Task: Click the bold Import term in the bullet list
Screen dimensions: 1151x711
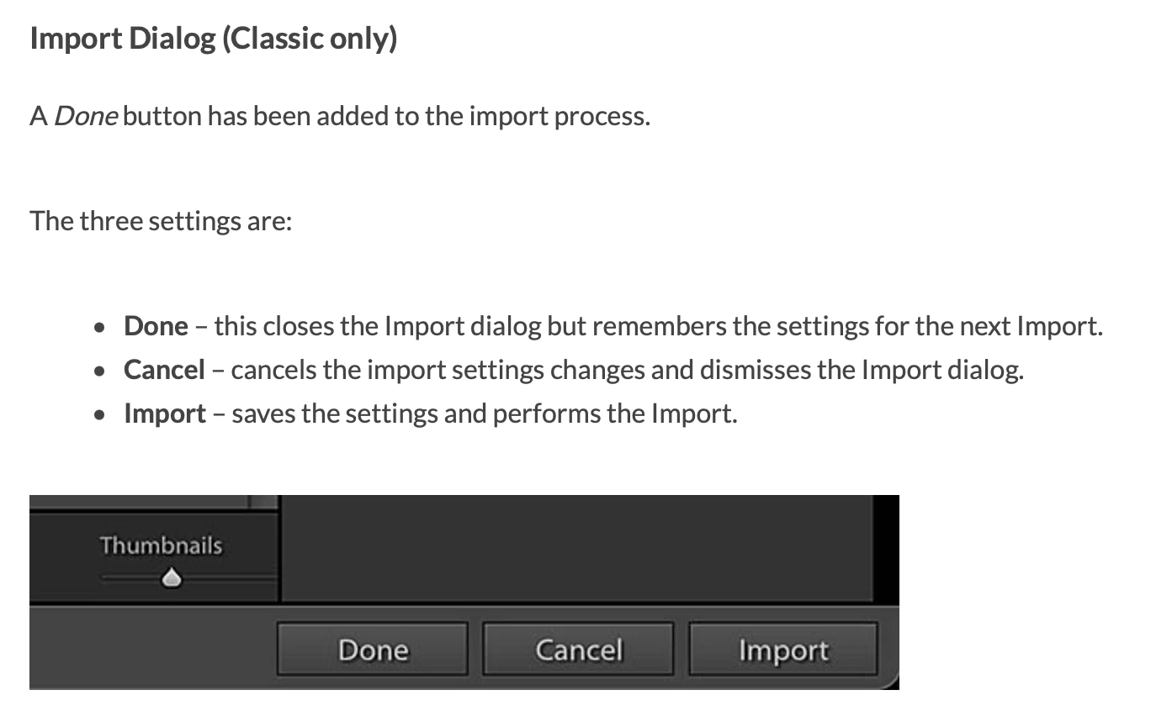Action: [x=165, y=413]
